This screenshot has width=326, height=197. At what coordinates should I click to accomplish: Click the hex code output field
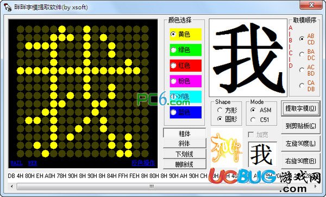pos(164,176)
